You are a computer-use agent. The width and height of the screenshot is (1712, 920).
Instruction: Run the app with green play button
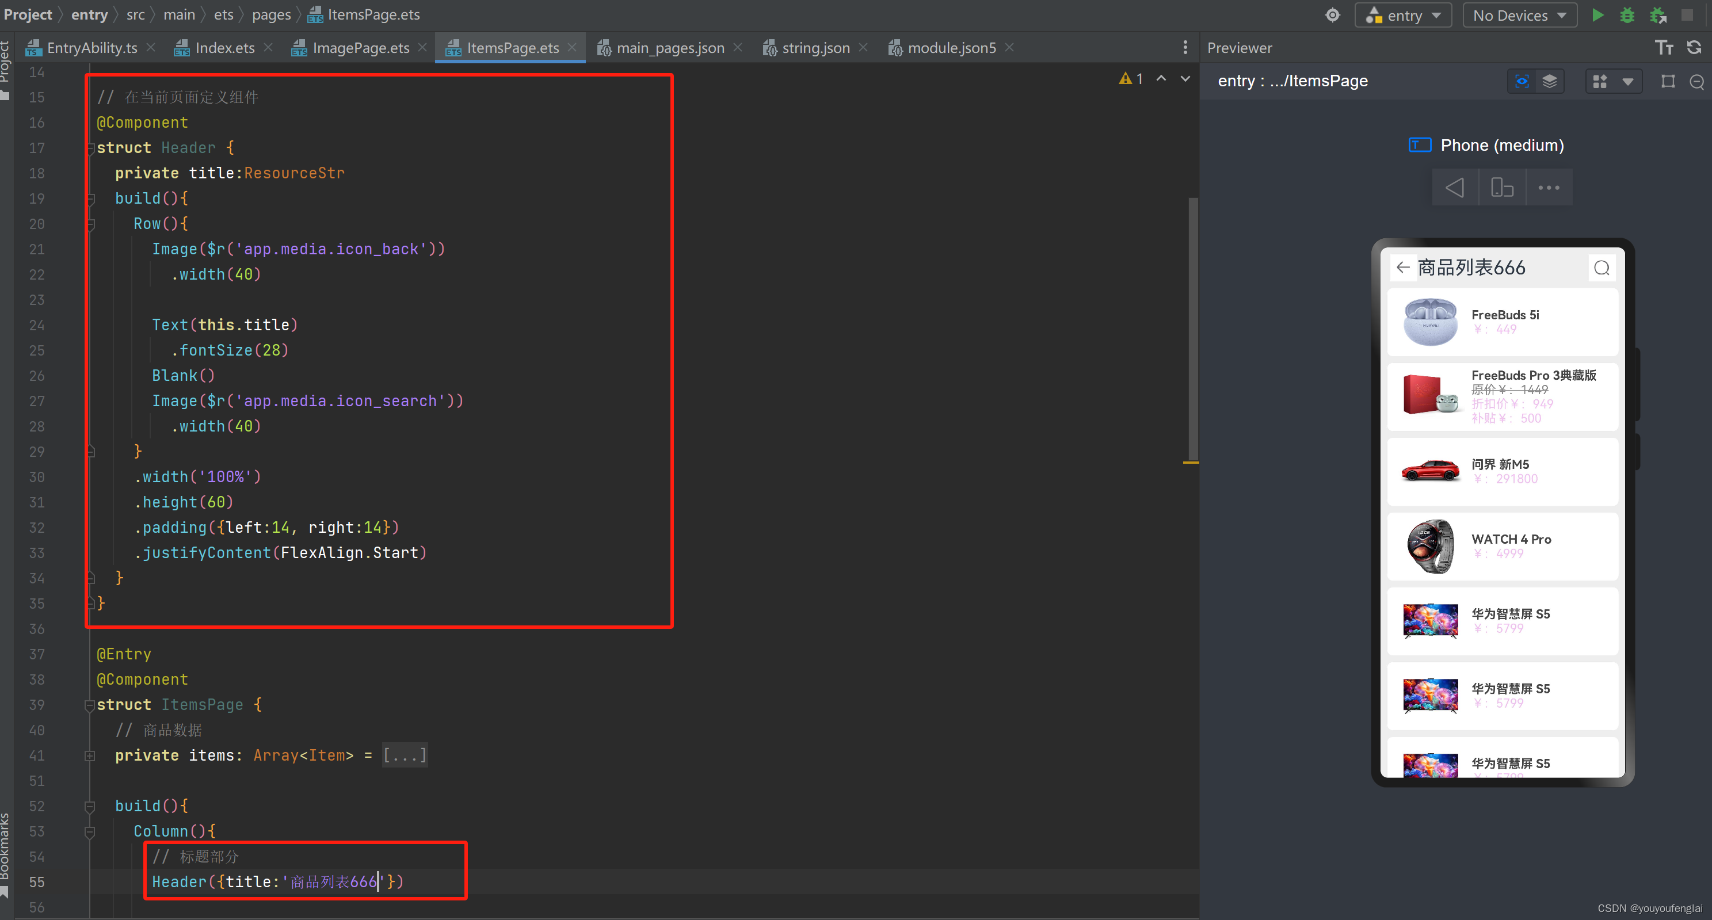[1597, 14]
